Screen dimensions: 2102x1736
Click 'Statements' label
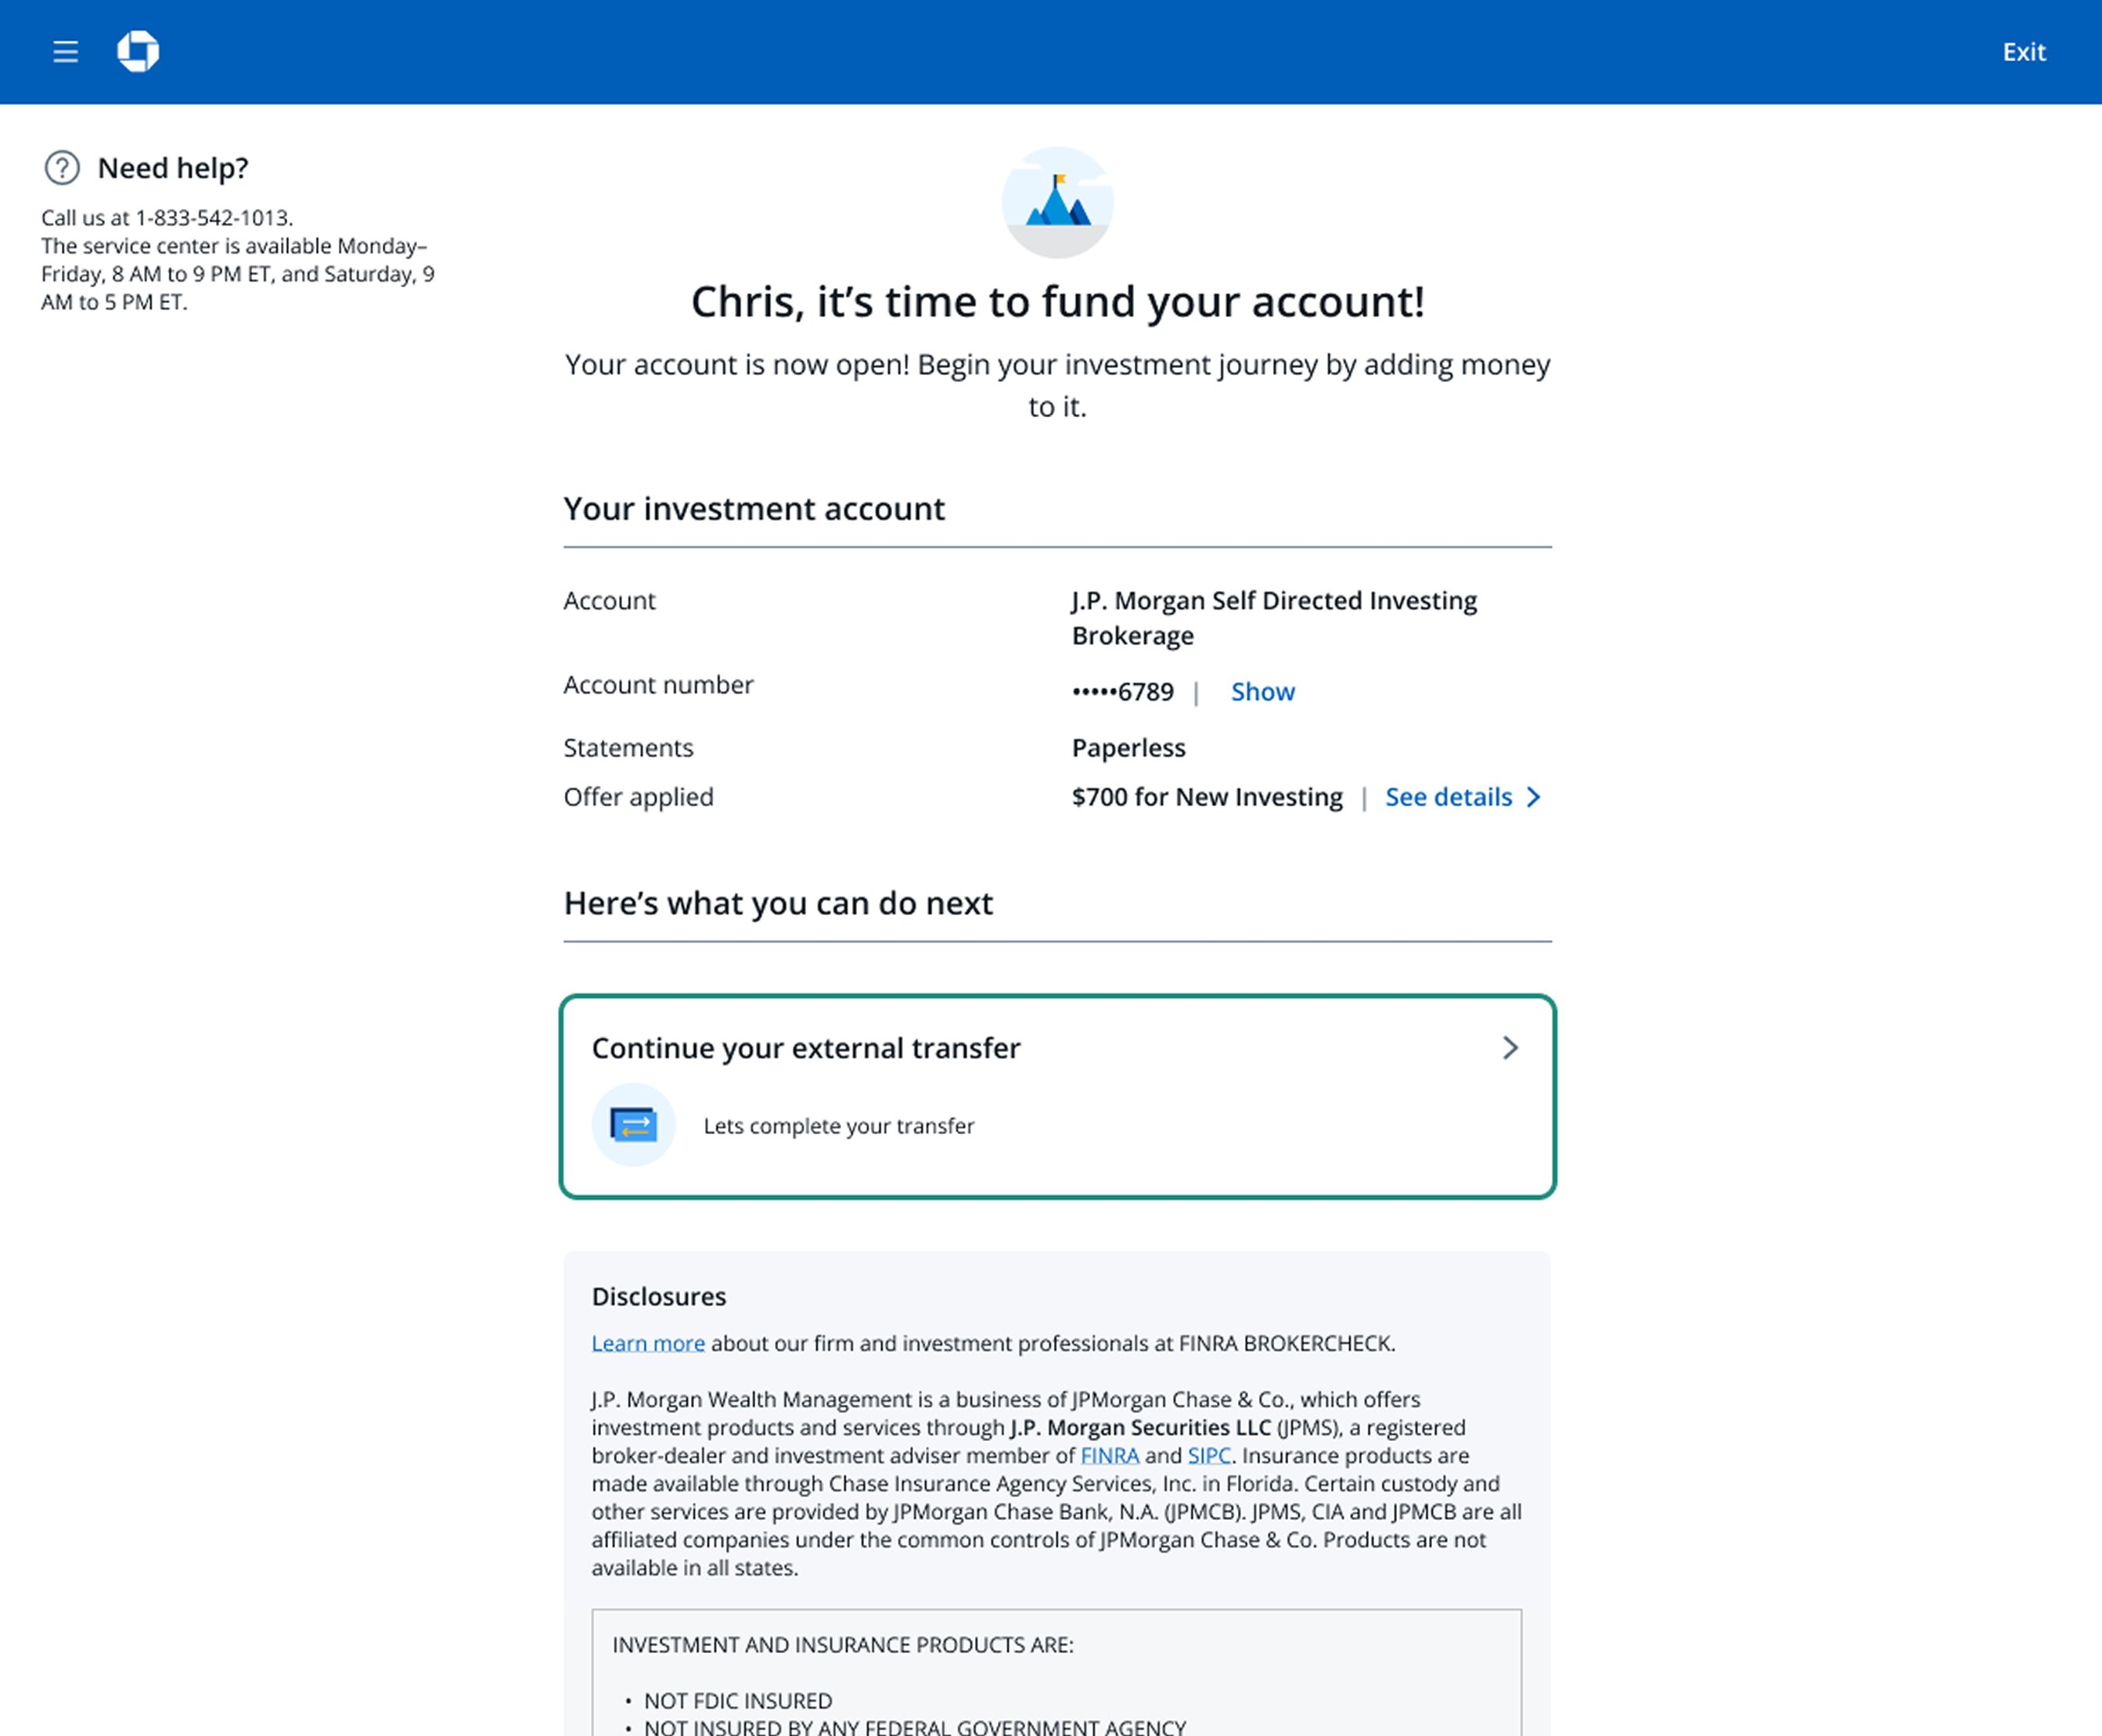(x=628, y=748)
